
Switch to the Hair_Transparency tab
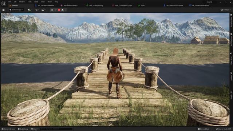[95, 5]
